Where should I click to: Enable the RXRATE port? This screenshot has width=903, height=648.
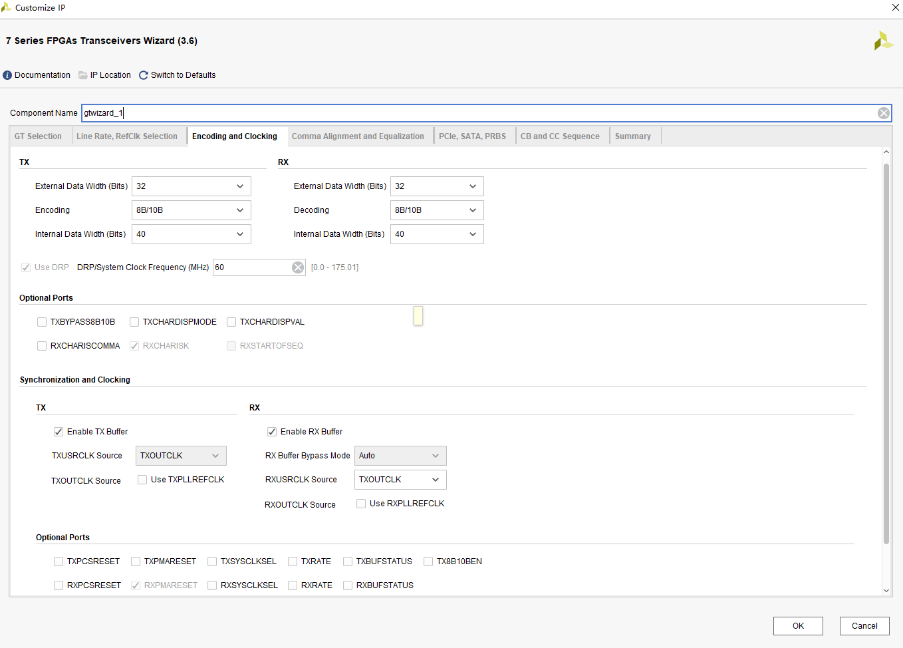[x=293, y=585]
